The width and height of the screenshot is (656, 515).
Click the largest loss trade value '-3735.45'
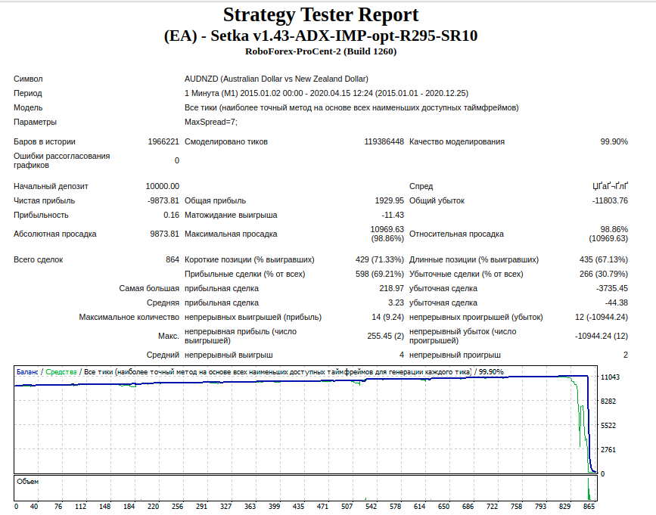pos(612,288)
